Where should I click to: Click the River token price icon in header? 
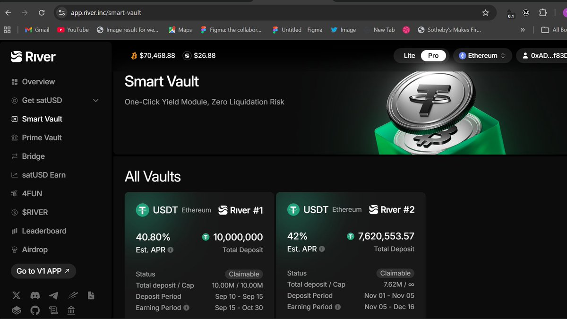(x=187, y=56)
